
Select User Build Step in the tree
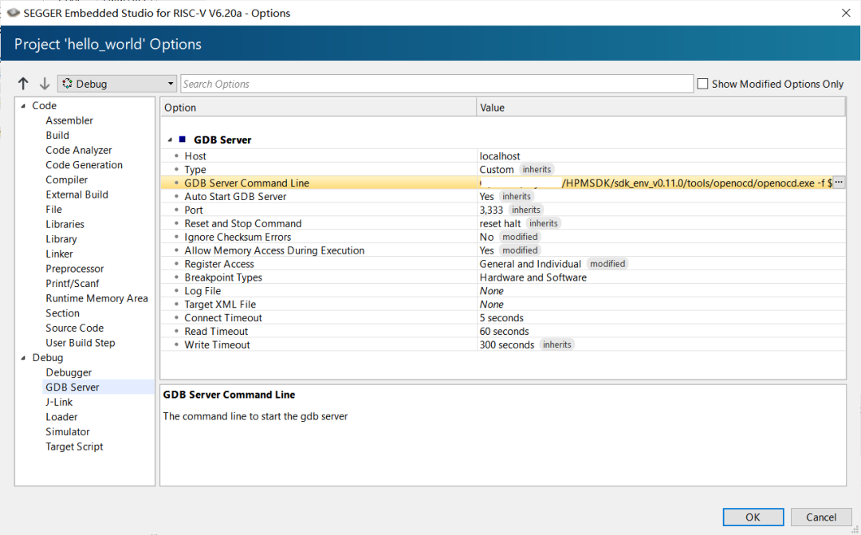click(x=81, y=343)
